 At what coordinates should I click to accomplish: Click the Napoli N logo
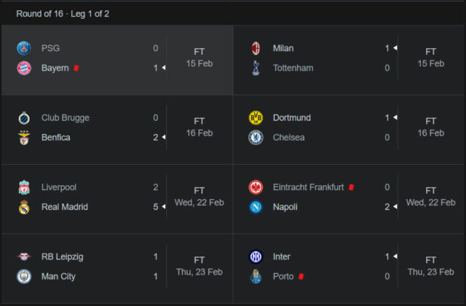[x=256, y=207]
